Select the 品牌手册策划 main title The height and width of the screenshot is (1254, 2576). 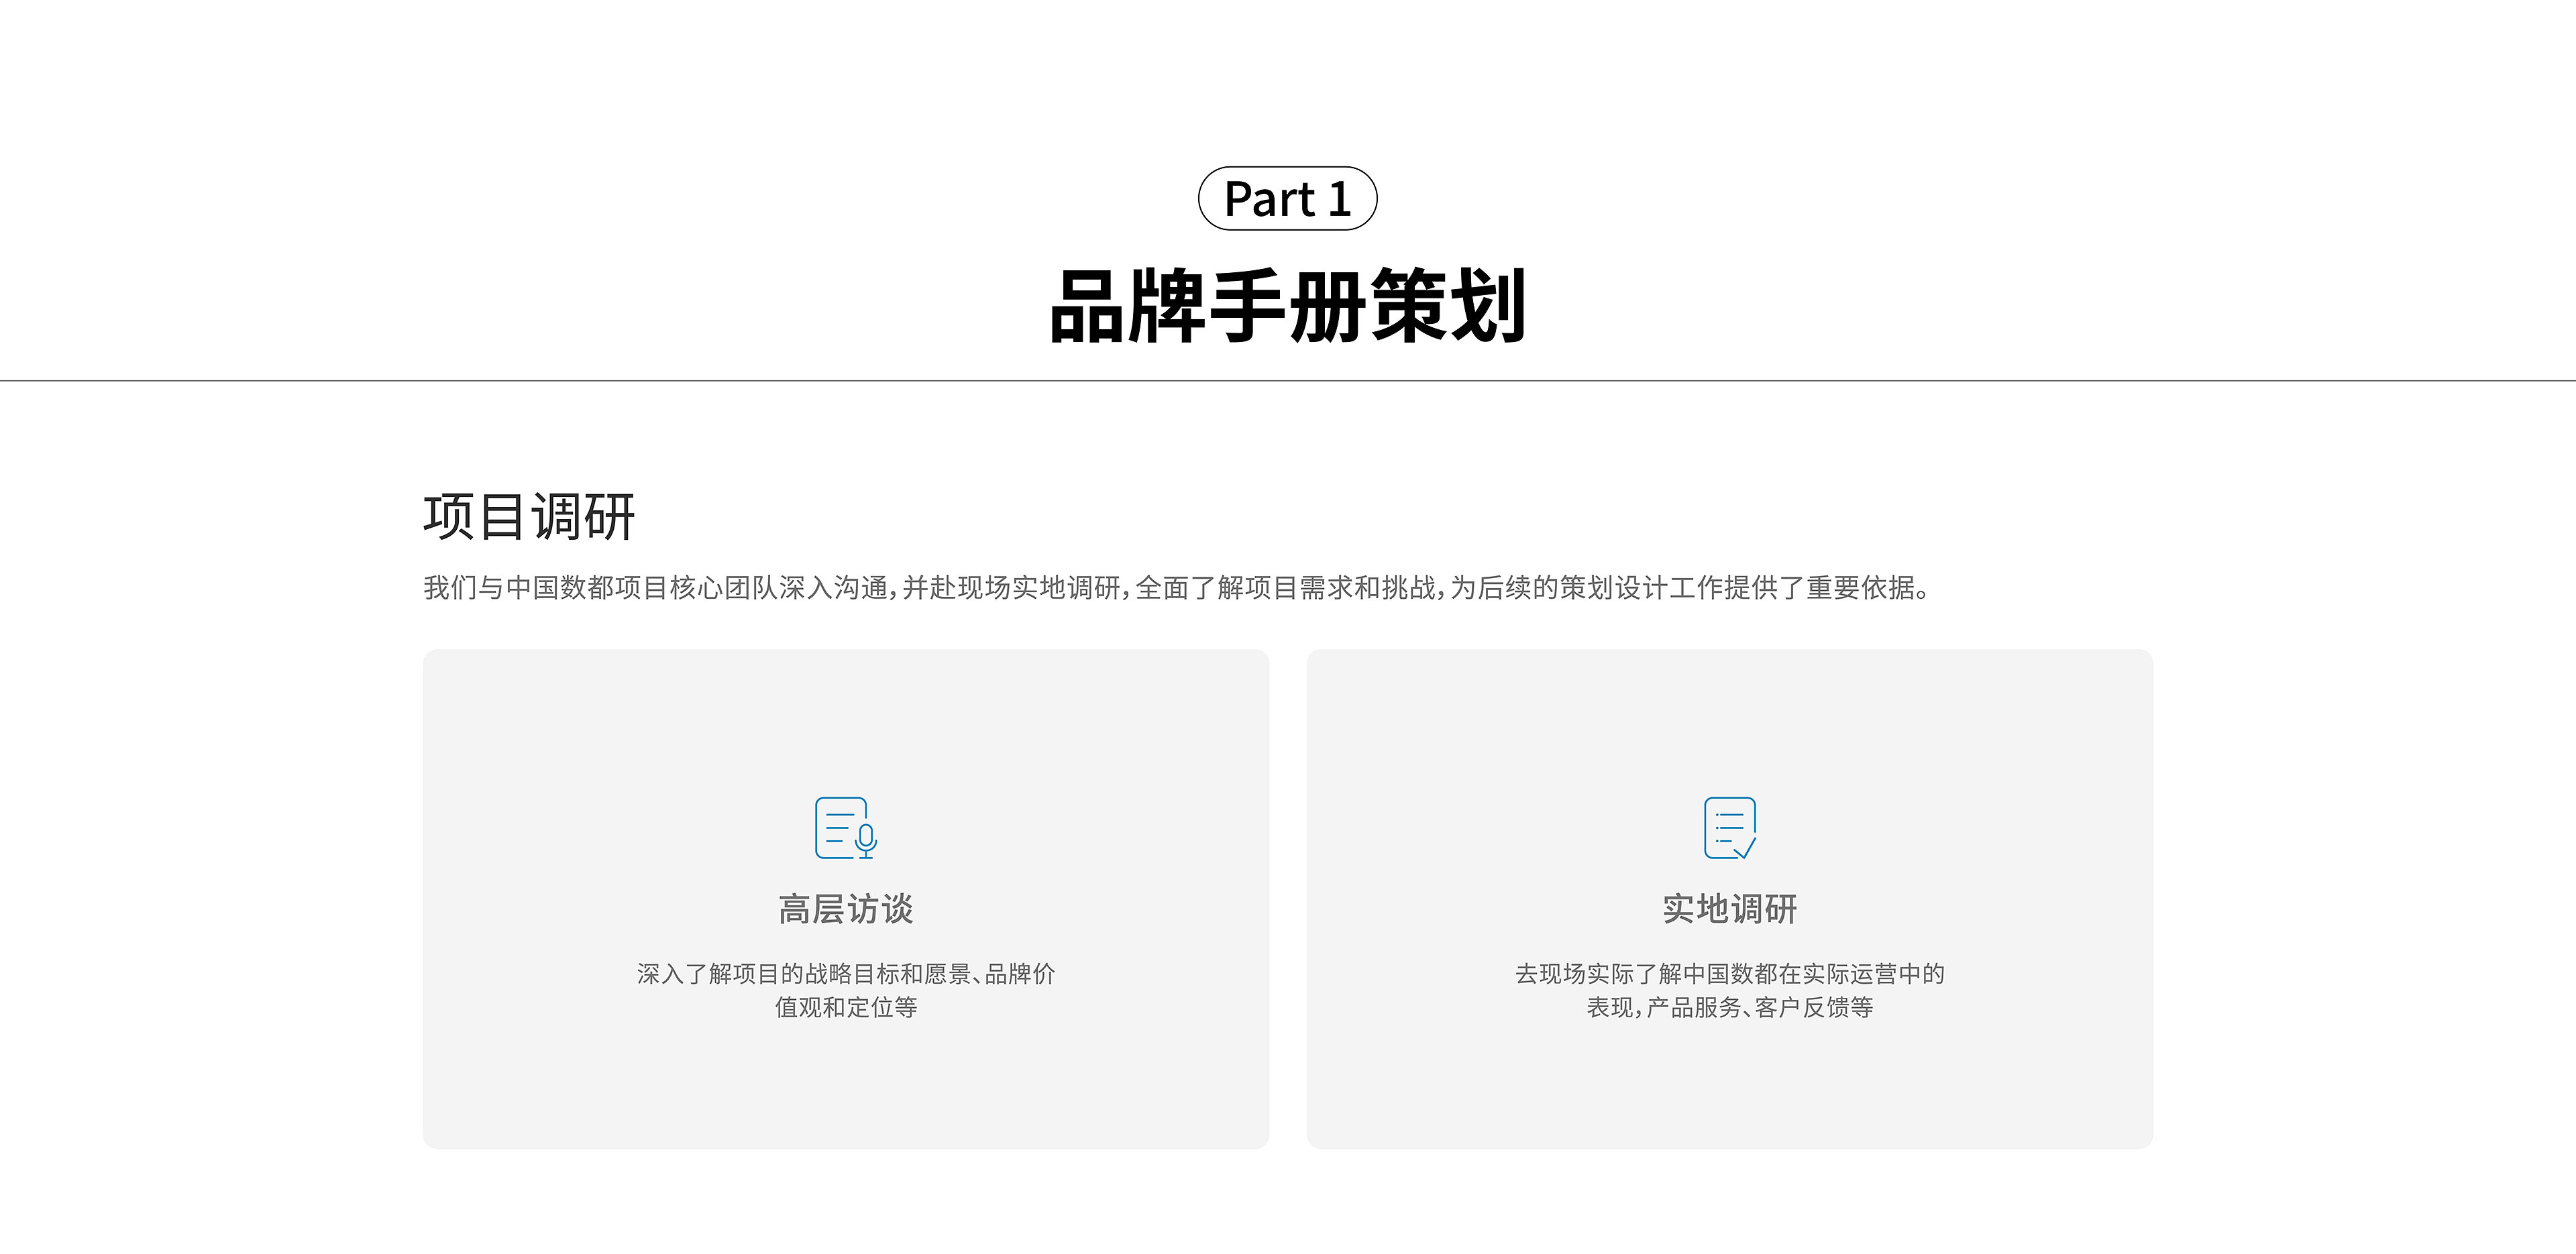tap(1287, 306)
